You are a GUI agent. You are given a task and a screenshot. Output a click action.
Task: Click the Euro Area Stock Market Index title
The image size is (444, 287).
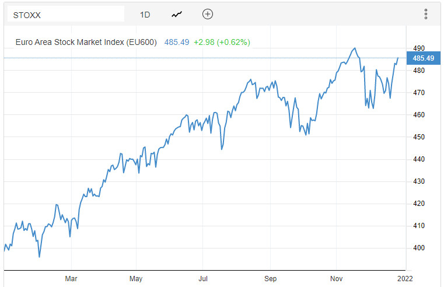tap(86, 42)
